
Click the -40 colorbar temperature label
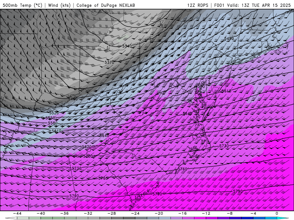coord(41,213)
